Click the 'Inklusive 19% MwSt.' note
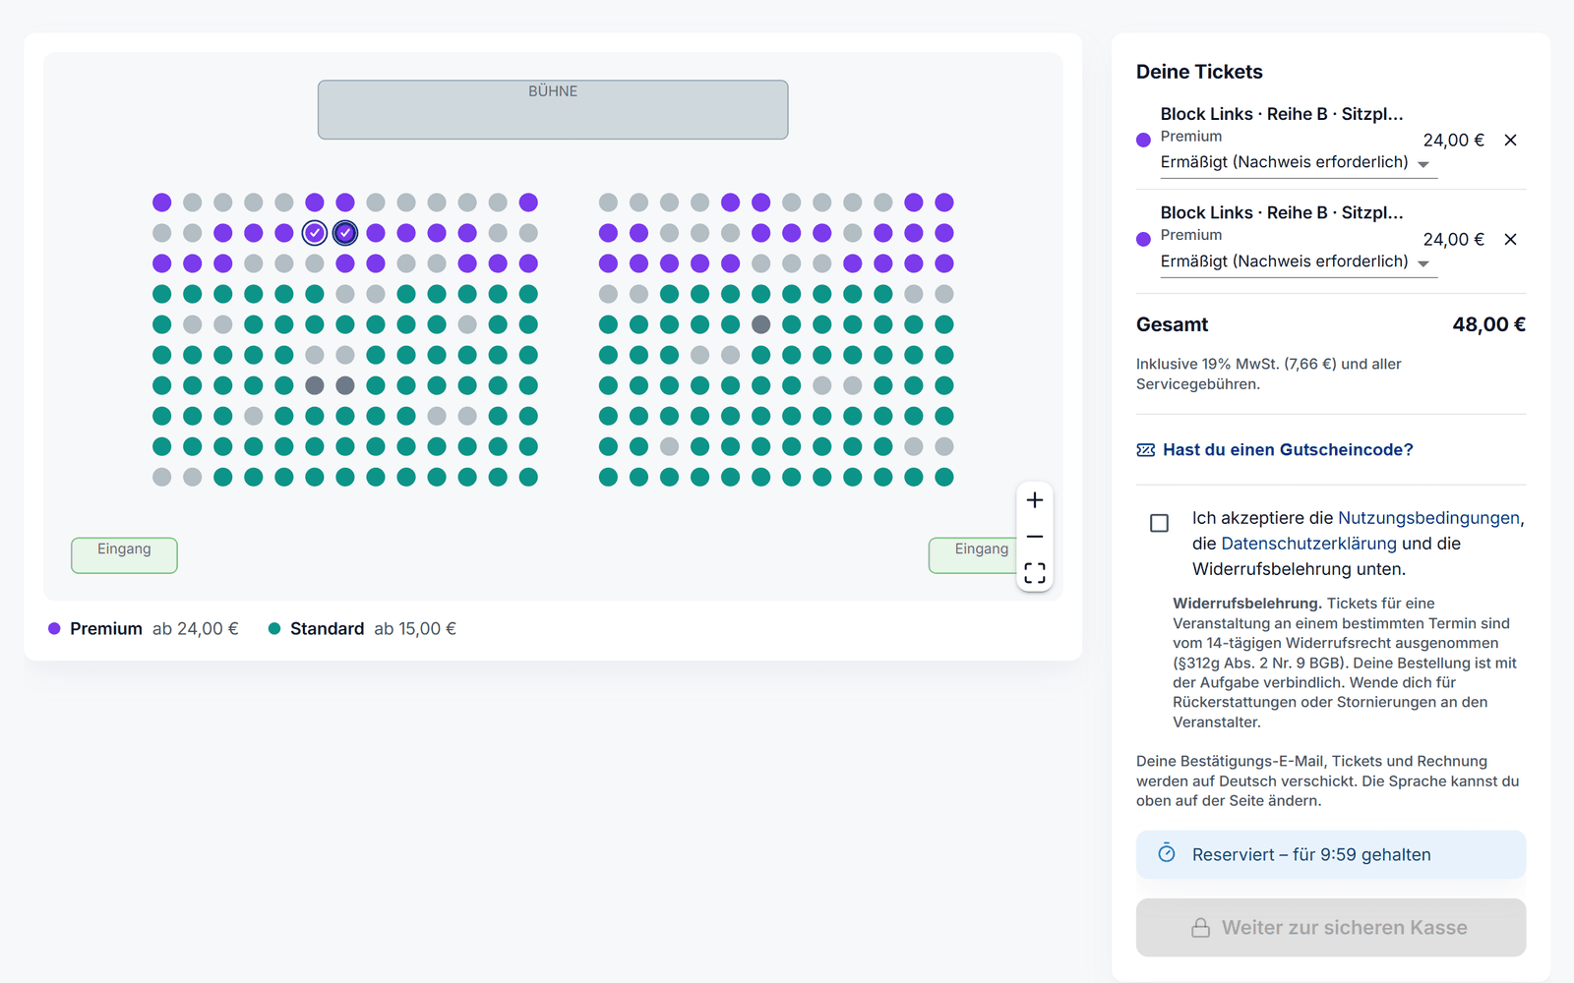 click(1269, 374)
